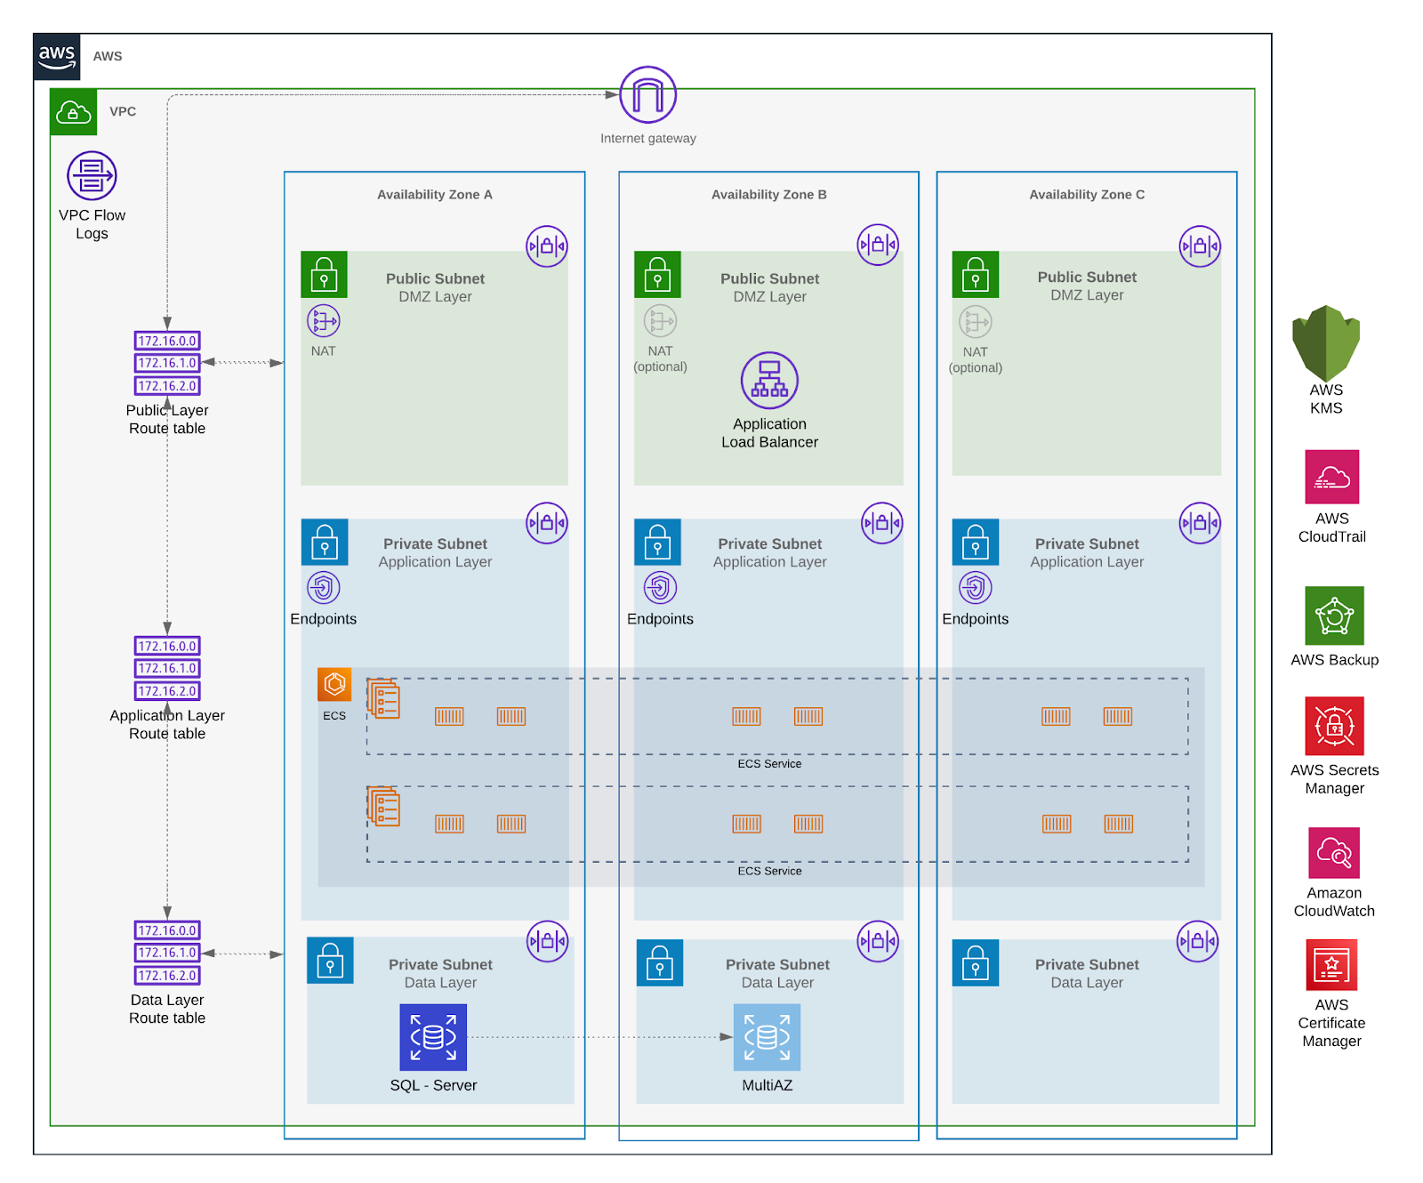Click the upper ECS Service label

[769, 763]
